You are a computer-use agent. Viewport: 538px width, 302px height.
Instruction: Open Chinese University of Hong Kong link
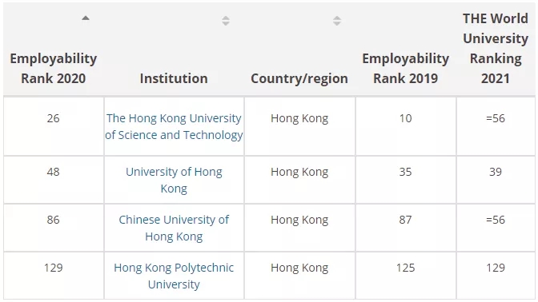click(174, 228)
